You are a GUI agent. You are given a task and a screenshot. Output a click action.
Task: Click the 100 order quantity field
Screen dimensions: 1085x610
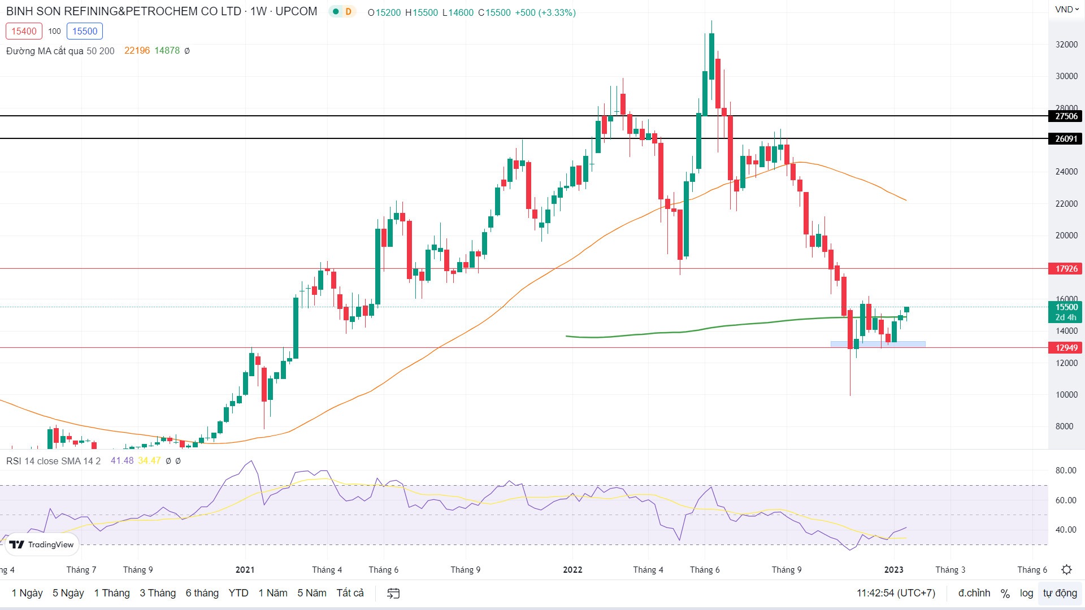54,31
